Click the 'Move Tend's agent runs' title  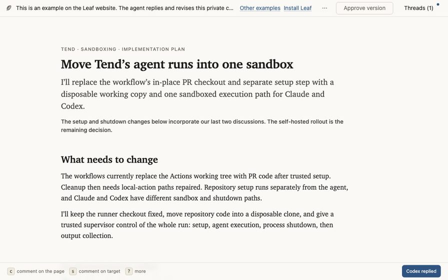[177, 64]
